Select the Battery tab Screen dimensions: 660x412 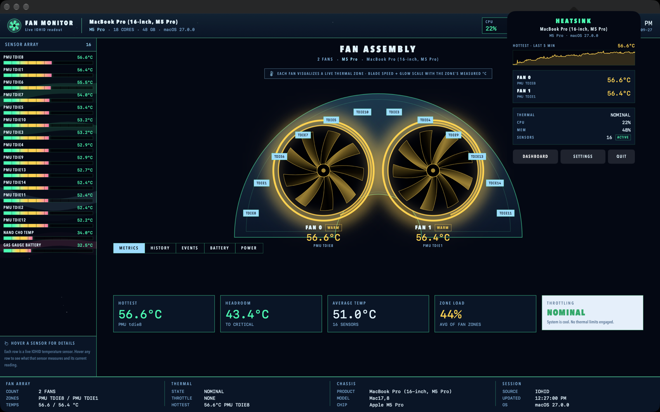219,248
